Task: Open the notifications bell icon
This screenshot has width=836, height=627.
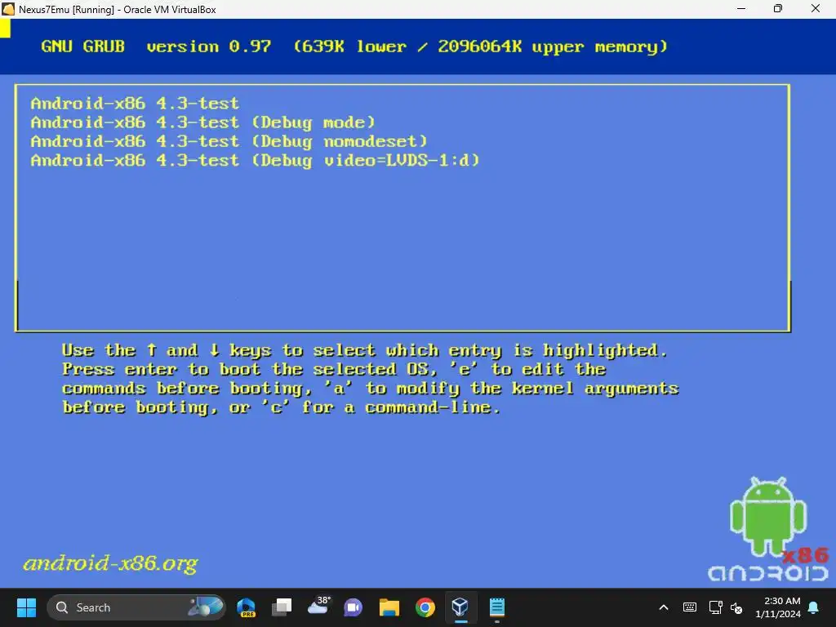Action: pyautogui.click(x=814, y=607)
